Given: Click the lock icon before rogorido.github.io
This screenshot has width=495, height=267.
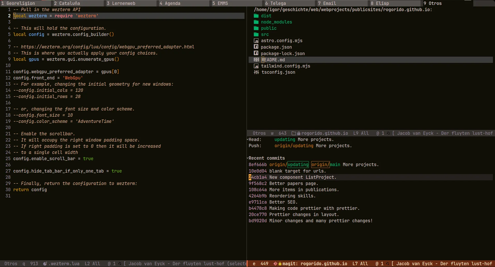Looking at the screenshot, I should [x=299, y=133].
